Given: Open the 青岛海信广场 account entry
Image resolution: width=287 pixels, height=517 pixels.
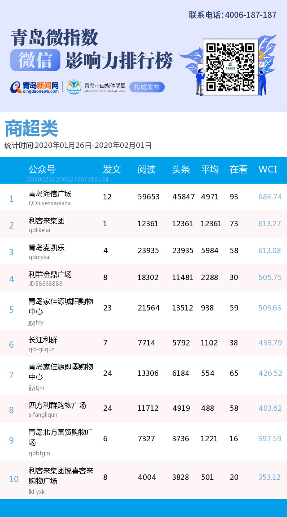Looking at the screenshot, I should (x=50, y=194).
